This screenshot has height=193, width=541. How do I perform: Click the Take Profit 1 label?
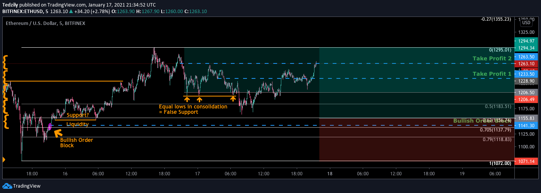coord(492,73)
